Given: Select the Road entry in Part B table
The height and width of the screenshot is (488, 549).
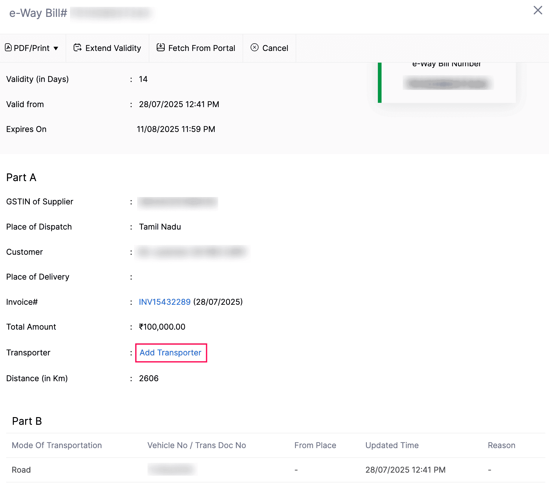Looking at the screenshot, I should [x=21, y=470].
